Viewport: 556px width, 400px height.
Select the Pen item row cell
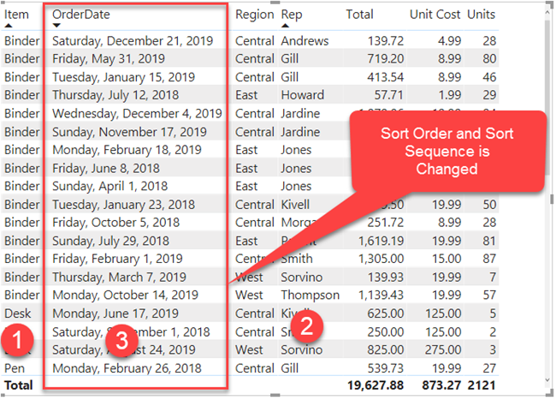click(x=15, y=368)
